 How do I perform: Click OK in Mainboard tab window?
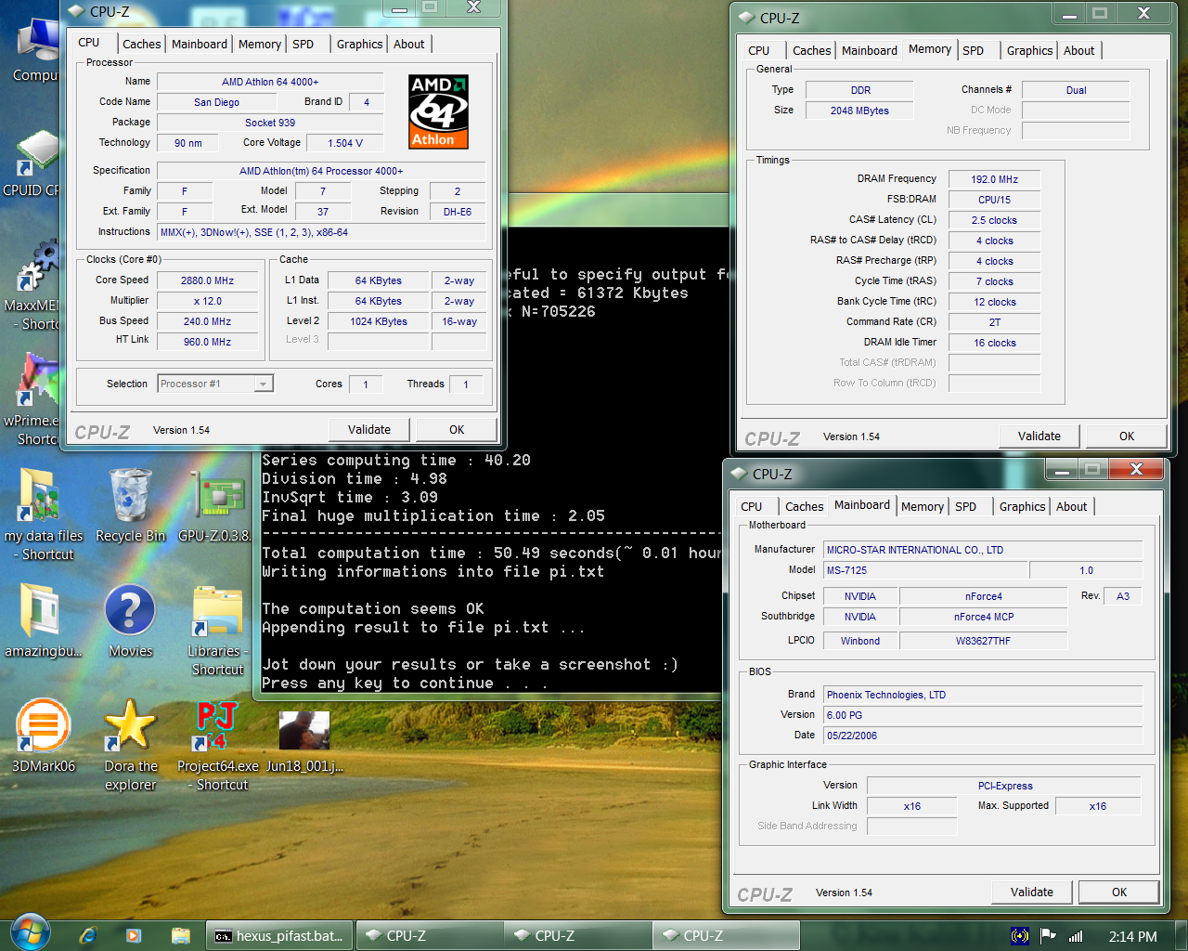1119,892
